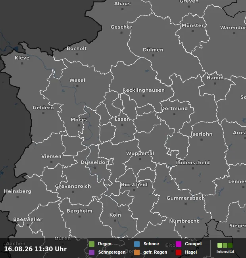Screen dimensions: 246x258
Task: Click the Kleve city label
Action: tap(22, 58)
